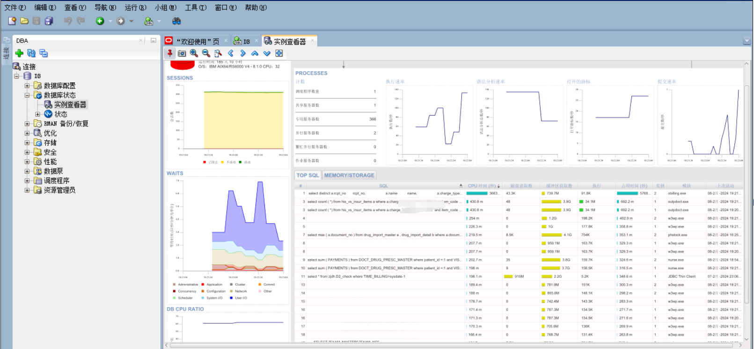Pan left with the blue left arrow

click(230, 53)
